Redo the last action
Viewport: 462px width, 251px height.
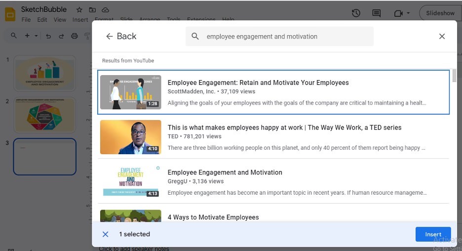(61, 36)
